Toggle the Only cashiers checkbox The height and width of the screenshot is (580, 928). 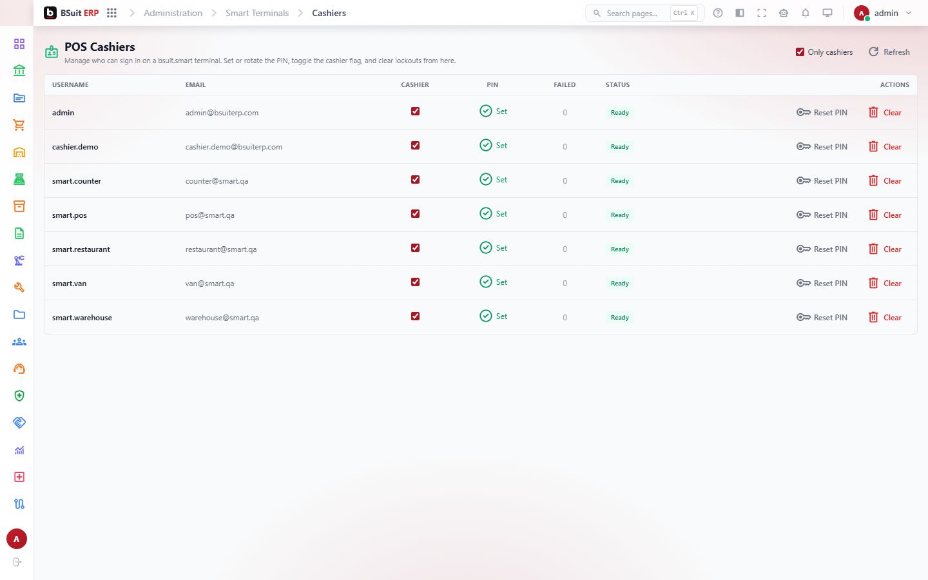[x=800, y=52]
